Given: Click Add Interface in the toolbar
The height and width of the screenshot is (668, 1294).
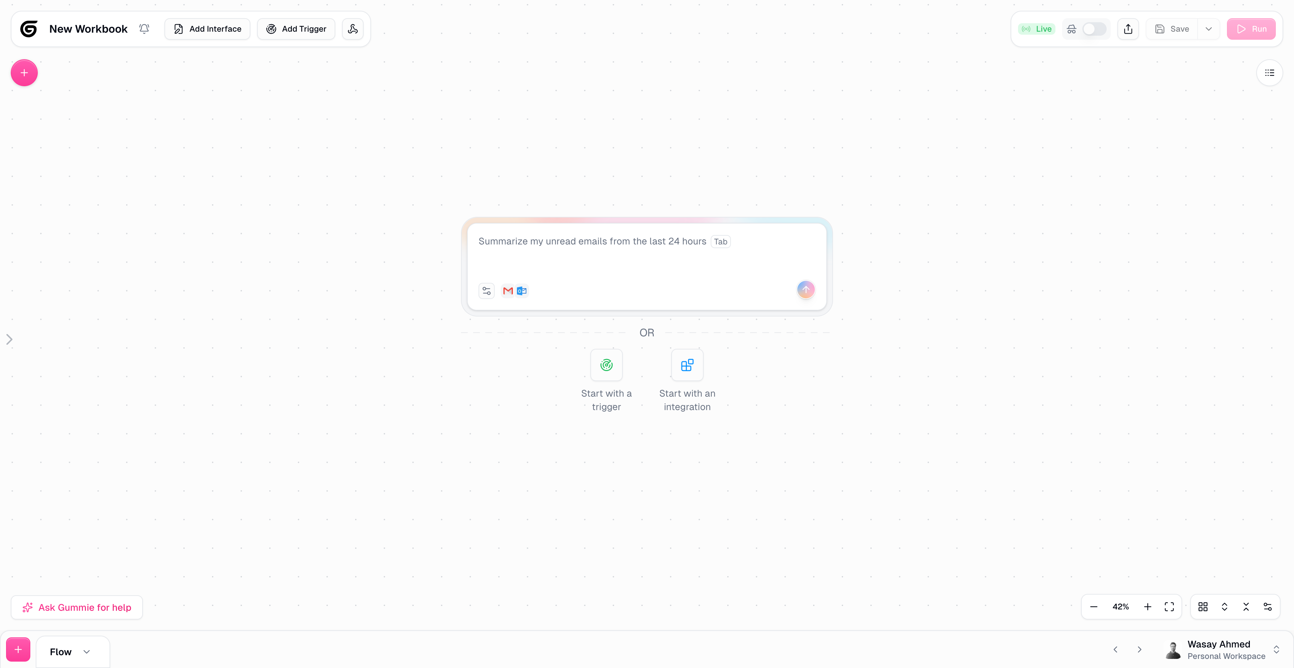Looking at the screenshot, I should (208, 29).
